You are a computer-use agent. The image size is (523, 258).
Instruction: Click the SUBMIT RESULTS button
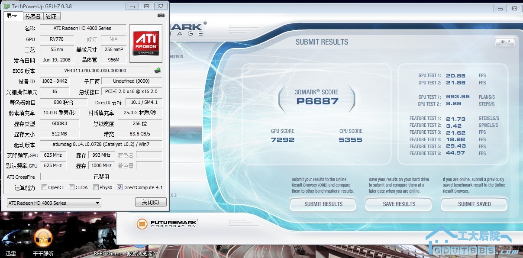[323, 204]
